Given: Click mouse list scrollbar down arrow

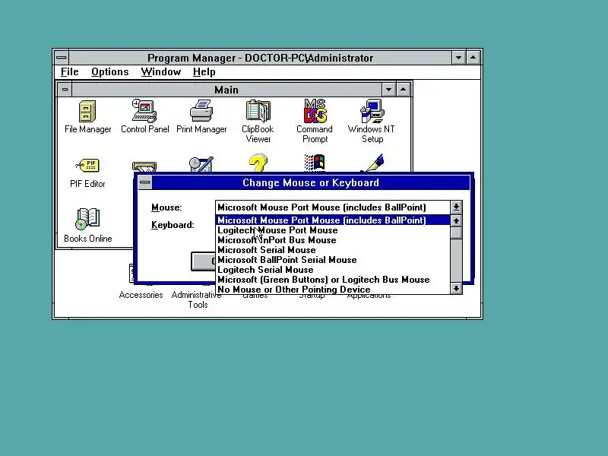Looking at the screenshot, I should coord(457,289).
